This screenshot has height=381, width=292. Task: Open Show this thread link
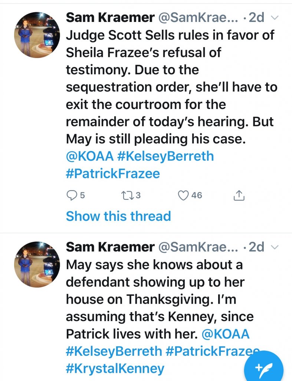tap(118, 216)
